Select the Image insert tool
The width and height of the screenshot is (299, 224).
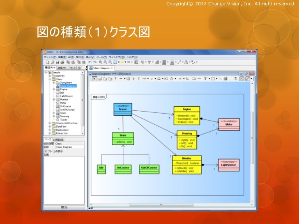pos(225,79)
